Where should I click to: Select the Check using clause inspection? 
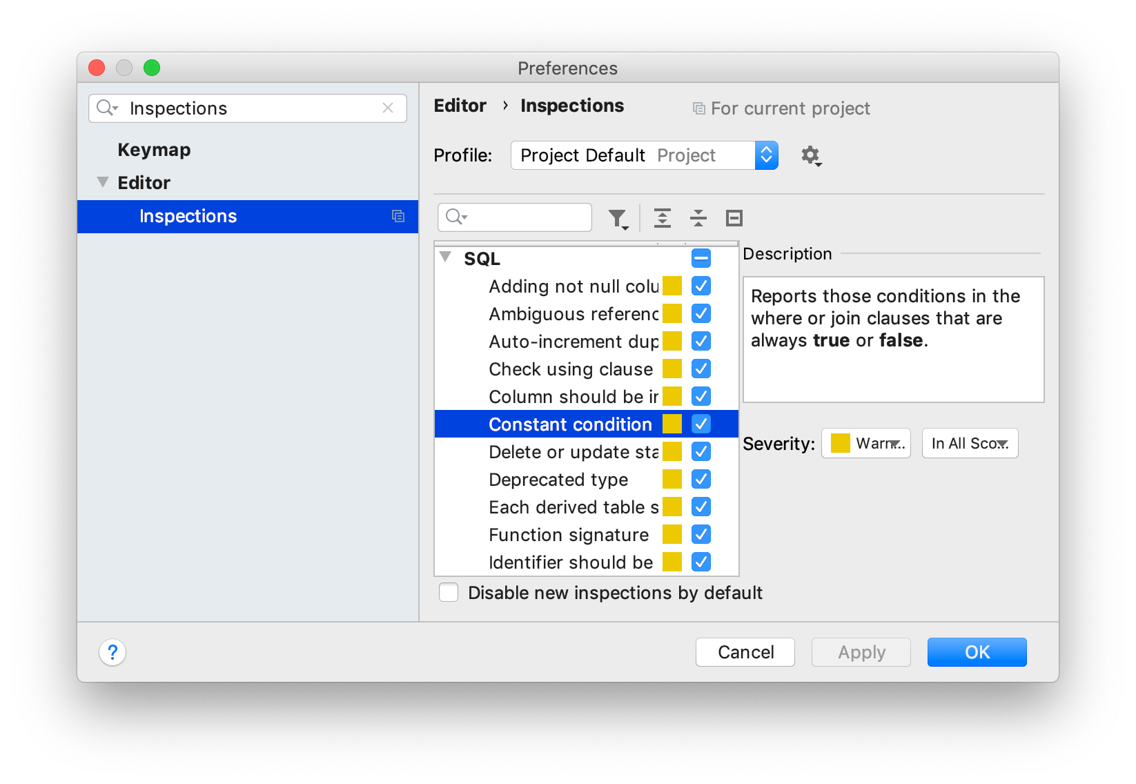click(x=570, y=369)
